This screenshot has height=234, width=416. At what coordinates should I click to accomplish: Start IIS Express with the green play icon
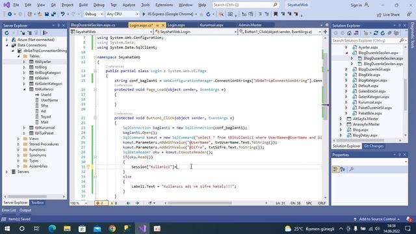[x=144, y=14]
